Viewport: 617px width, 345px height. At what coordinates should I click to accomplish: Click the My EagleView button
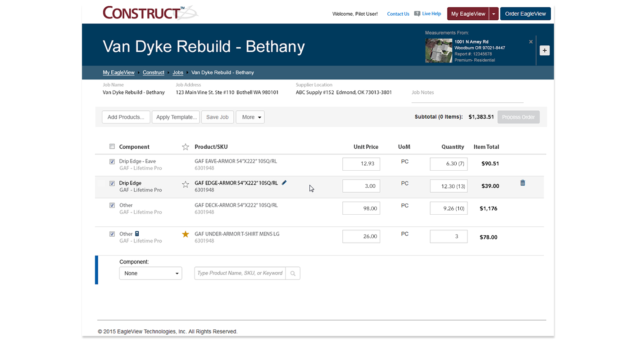point(468,14)
